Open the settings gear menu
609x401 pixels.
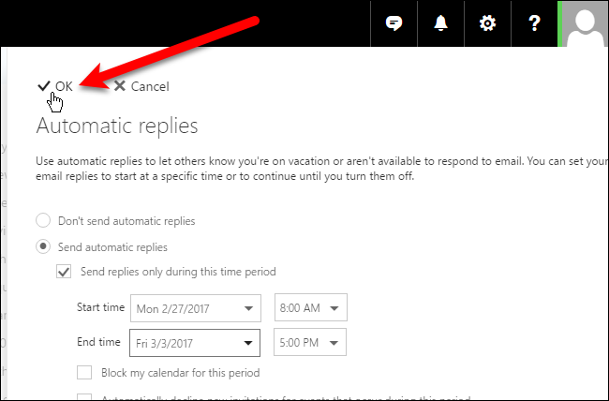pyautogui.click(x=487, y=23)
